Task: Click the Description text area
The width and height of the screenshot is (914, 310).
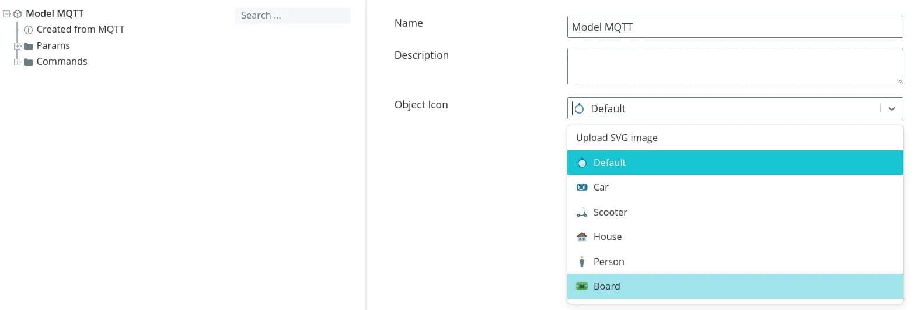Action: click(734, 66)
